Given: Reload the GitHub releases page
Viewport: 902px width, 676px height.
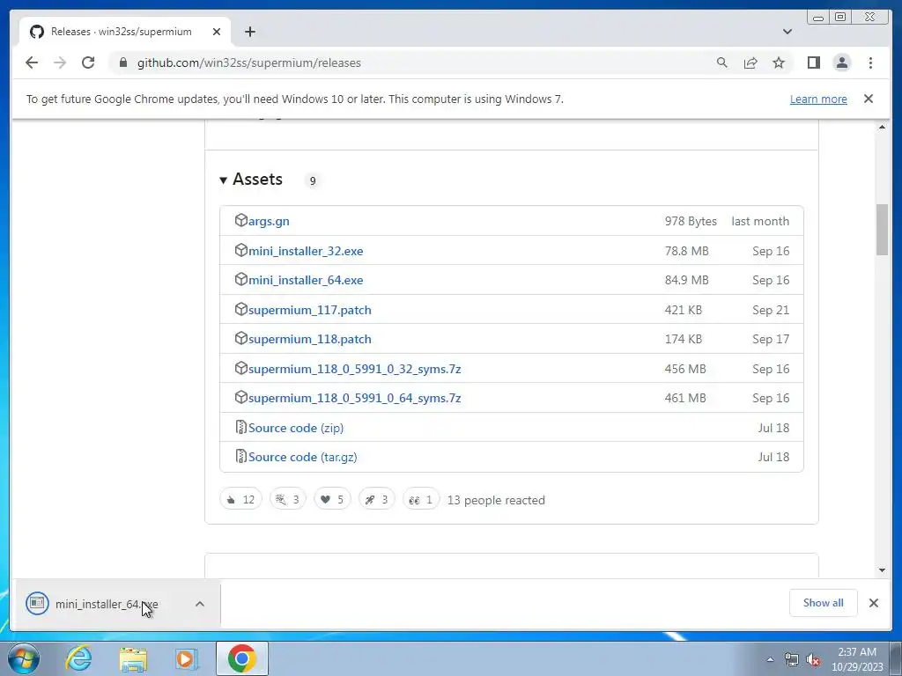Looking at the screenshot, I should point(88,62).
